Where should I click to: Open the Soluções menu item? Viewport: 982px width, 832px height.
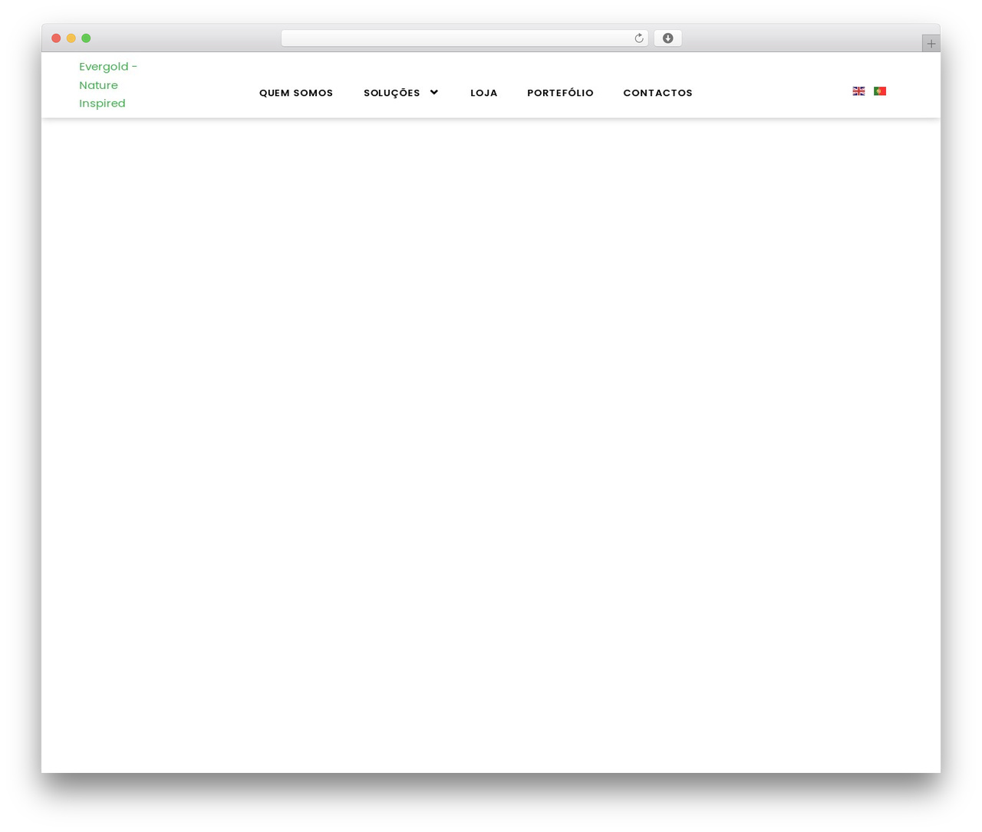(392, 93)
